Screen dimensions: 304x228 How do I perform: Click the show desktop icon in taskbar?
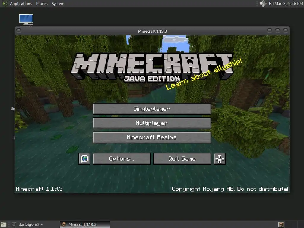tap(4, 224)
